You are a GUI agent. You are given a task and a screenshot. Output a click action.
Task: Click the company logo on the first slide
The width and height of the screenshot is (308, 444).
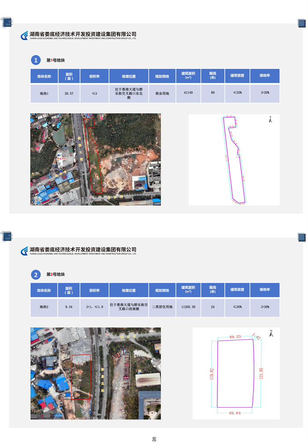click(x=24, y=36)
